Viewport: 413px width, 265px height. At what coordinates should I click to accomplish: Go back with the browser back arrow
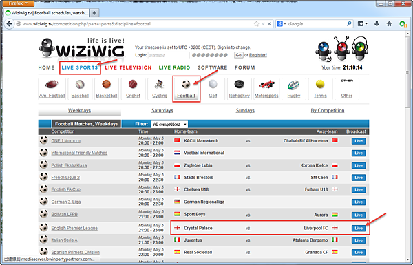click(x=9, y=24)
